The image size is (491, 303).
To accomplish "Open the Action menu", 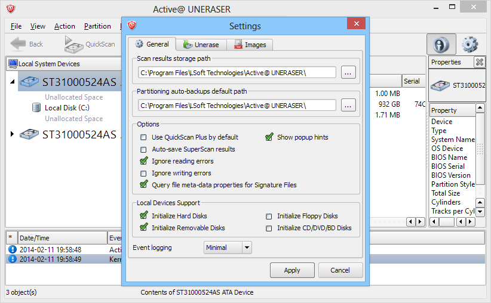I will [x=65, y=26].
